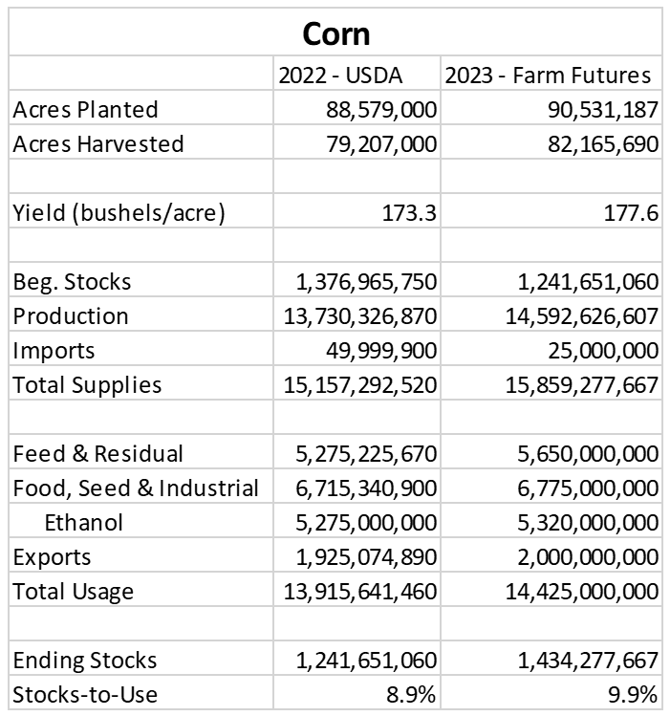This screenshot has width=670, height=716.
Task: Click the Feed & Residual row label
Action: (98, 453)
